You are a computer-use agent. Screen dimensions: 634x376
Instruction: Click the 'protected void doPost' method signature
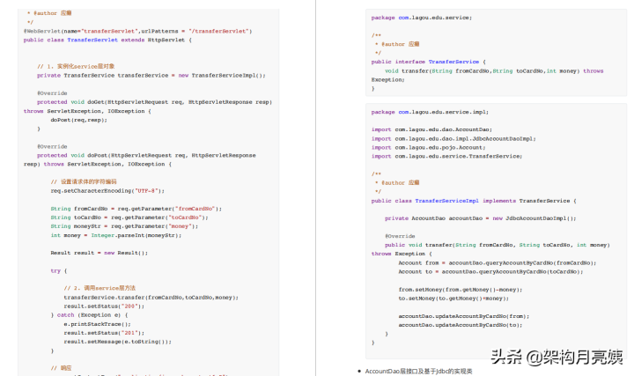(x=146, y=156)
